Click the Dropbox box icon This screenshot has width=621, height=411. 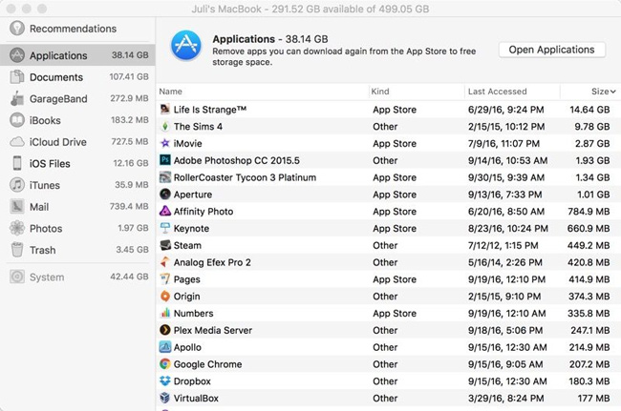pos(164,381)
